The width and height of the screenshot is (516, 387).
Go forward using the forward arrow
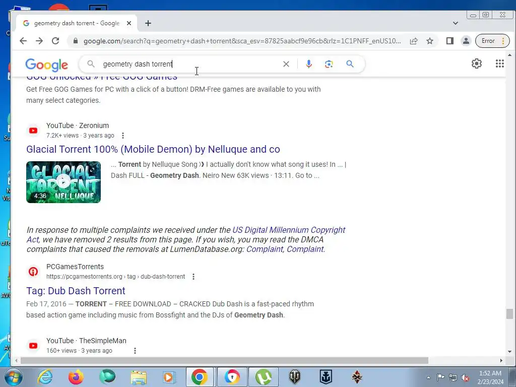point(39,41)
